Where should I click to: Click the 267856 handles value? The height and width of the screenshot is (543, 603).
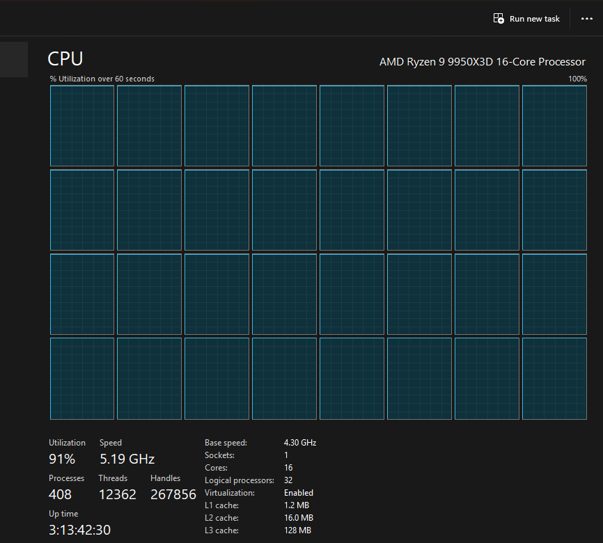(x=173, y=494)
